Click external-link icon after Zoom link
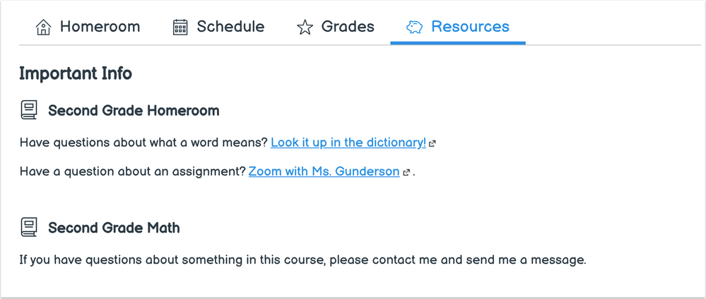The image size is (706, 299). pyautogui.click(x=406, y=173)
